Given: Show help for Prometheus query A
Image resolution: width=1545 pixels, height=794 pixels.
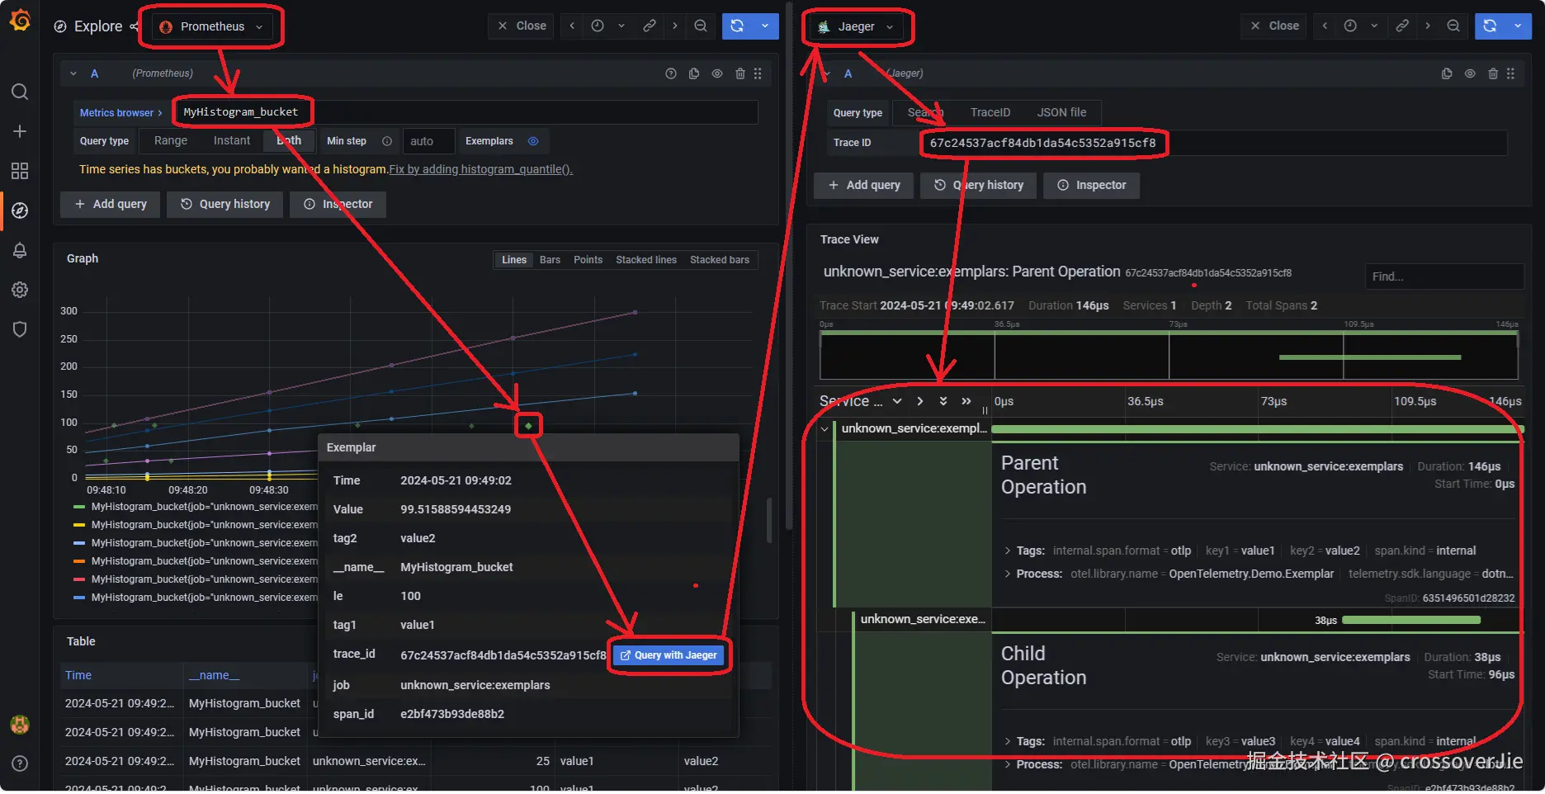Looking at the screenshot, I should tap(671, 73).
